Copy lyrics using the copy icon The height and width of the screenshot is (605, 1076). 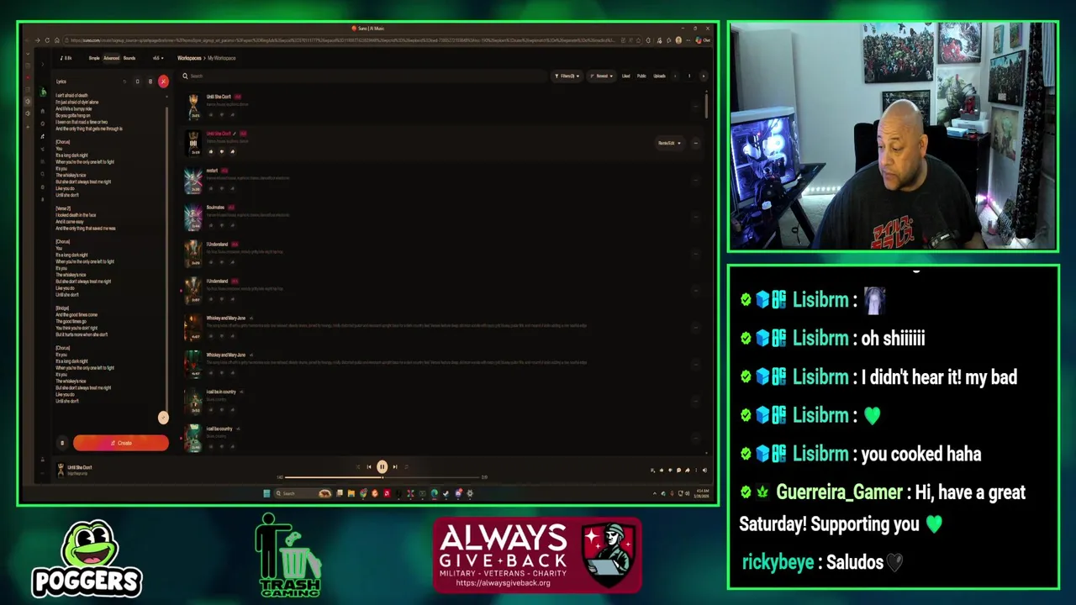pos(137,82)
